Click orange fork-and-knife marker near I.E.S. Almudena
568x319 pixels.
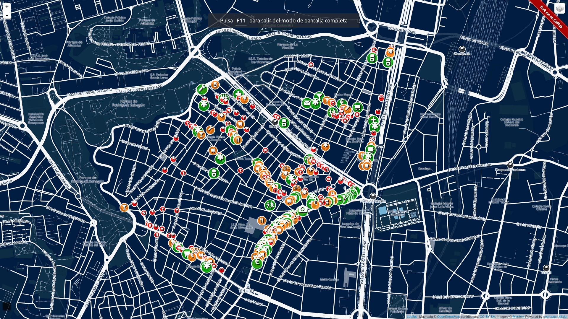(x=262, y=220)
